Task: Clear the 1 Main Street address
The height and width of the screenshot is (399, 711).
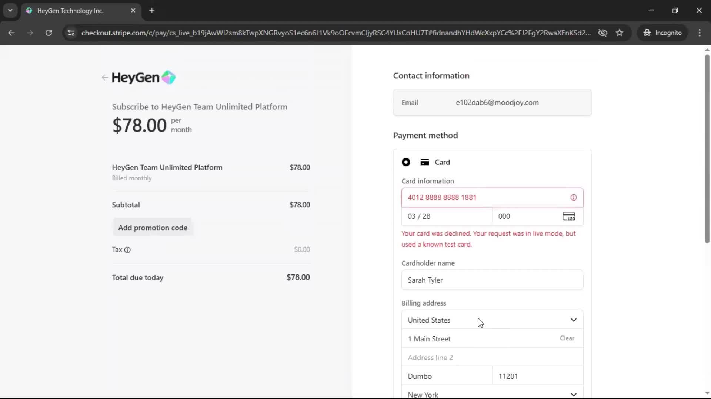Action: (567, 338)
